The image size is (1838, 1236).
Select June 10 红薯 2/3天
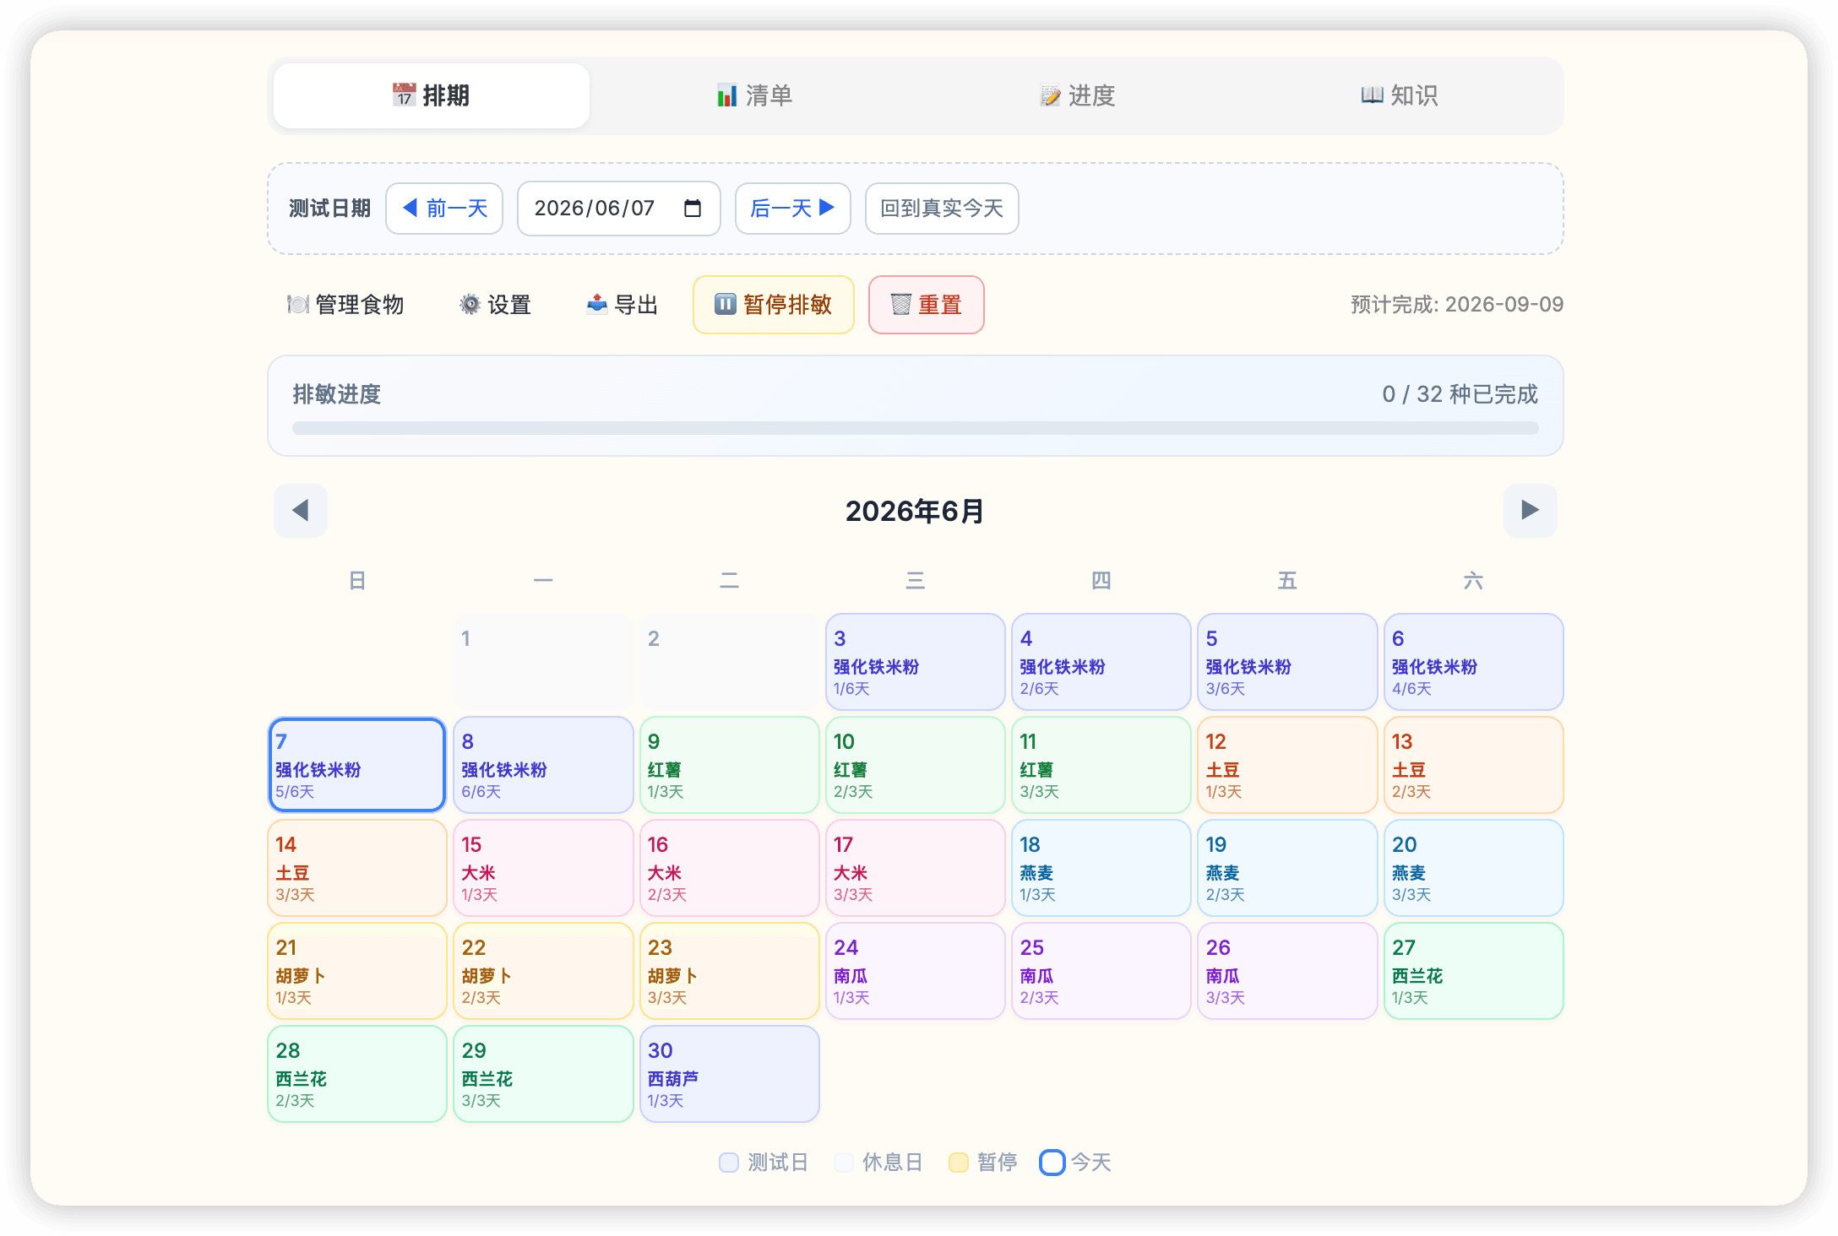[916, 765]
